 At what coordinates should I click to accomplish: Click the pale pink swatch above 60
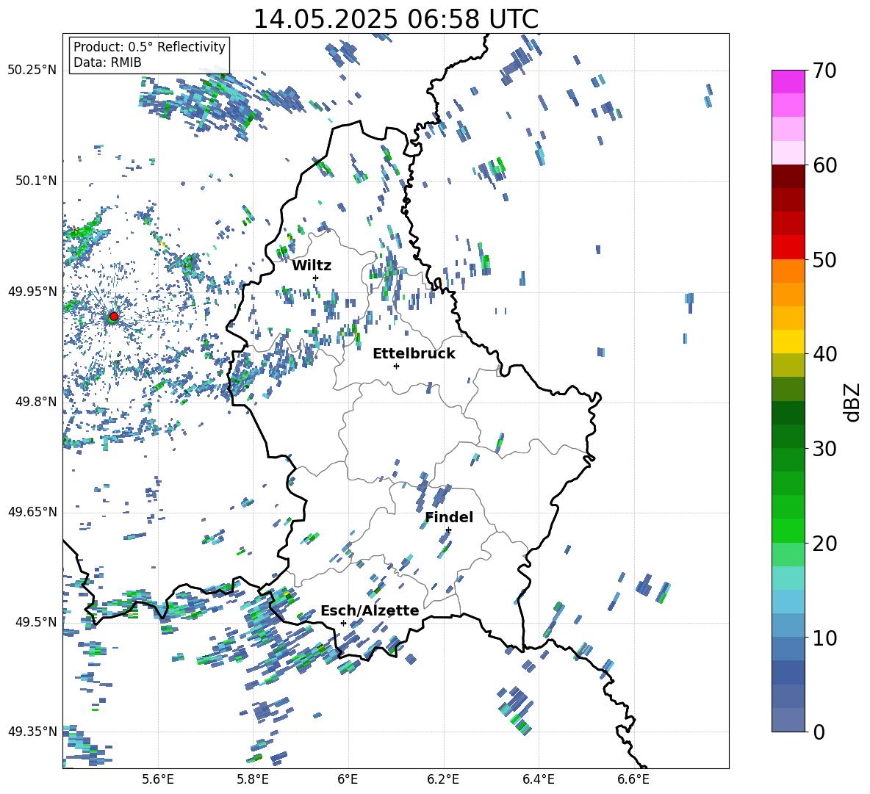coord(788,153)
